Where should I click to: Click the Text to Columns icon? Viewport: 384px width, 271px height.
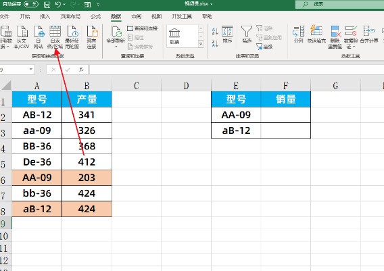tap(298, 31)
